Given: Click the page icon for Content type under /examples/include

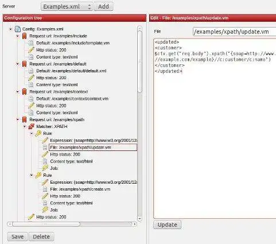Looking at the screenshot, I should coord(31,57).
